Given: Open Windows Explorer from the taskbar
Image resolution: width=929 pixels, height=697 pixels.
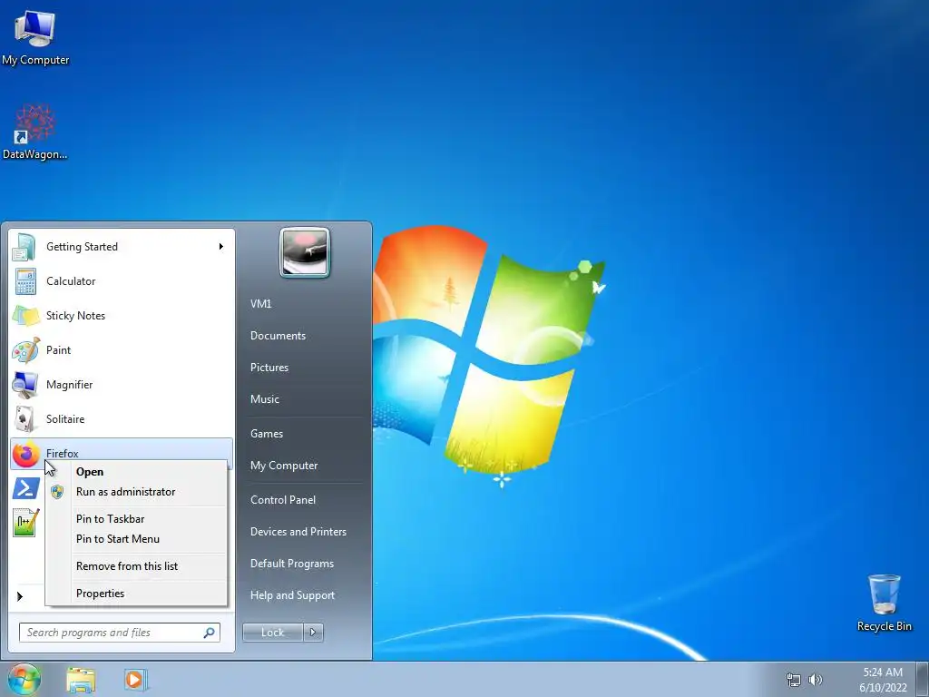Looking at the screenshot, I should pos(81,680).
